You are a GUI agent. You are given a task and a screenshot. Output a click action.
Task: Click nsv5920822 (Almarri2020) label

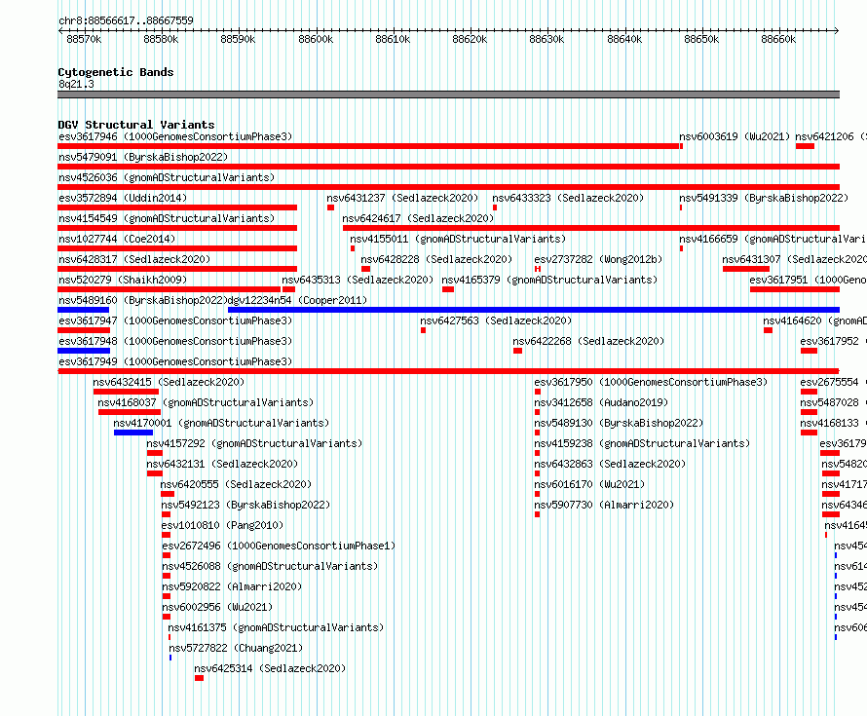232,586
